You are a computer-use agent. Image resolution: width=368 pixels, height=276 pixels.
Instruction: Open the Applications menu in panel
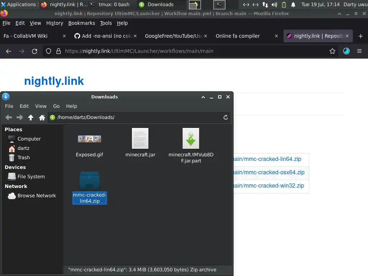(x=19, y=4)
